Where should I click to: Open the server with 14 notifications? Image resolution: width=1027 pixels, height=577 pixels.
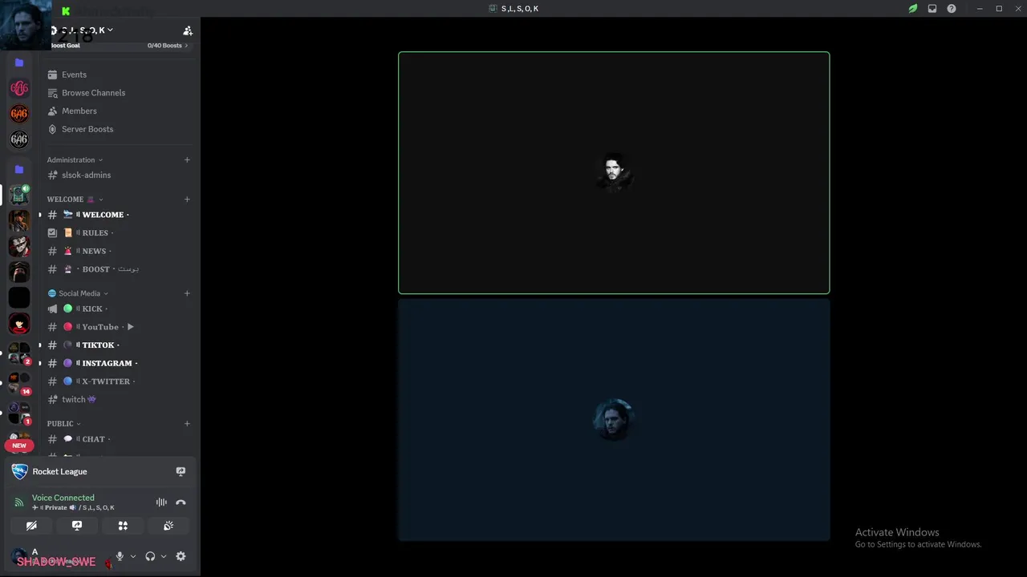tap(19, 383)
